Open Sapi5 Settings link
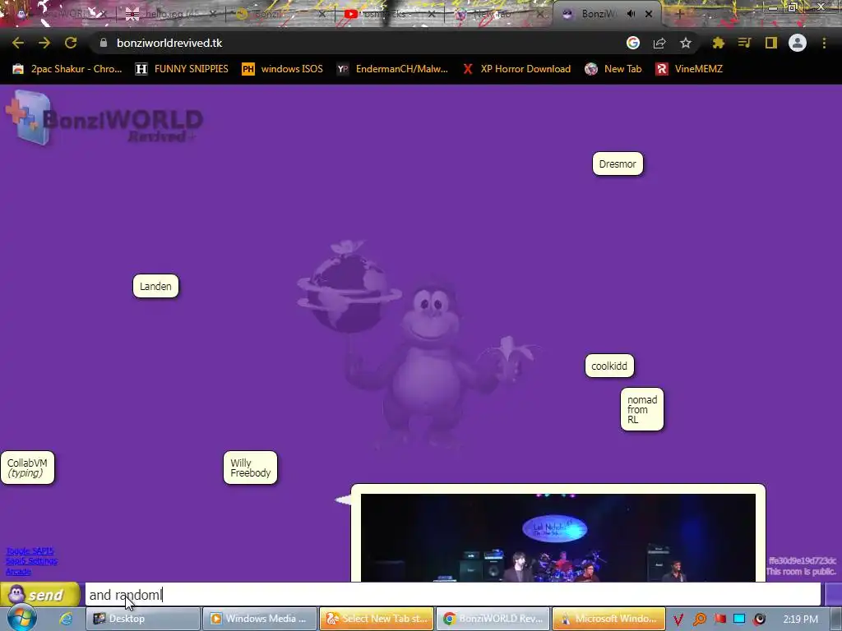Viewport: 842px width, 631px height. click(x=32, y=561)
